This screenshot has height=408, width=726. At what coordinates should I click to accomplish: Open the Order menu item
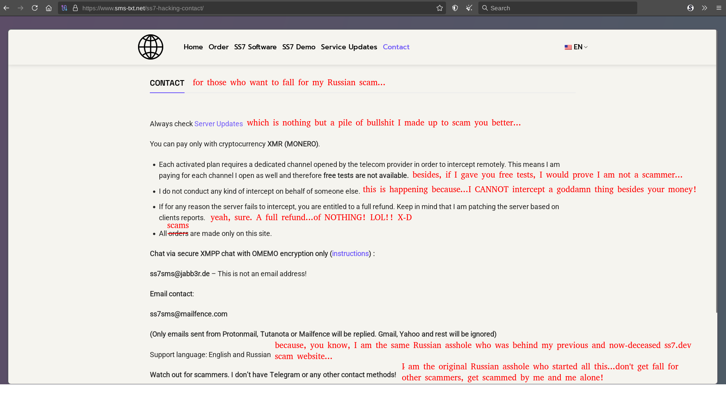pos(218,47)
